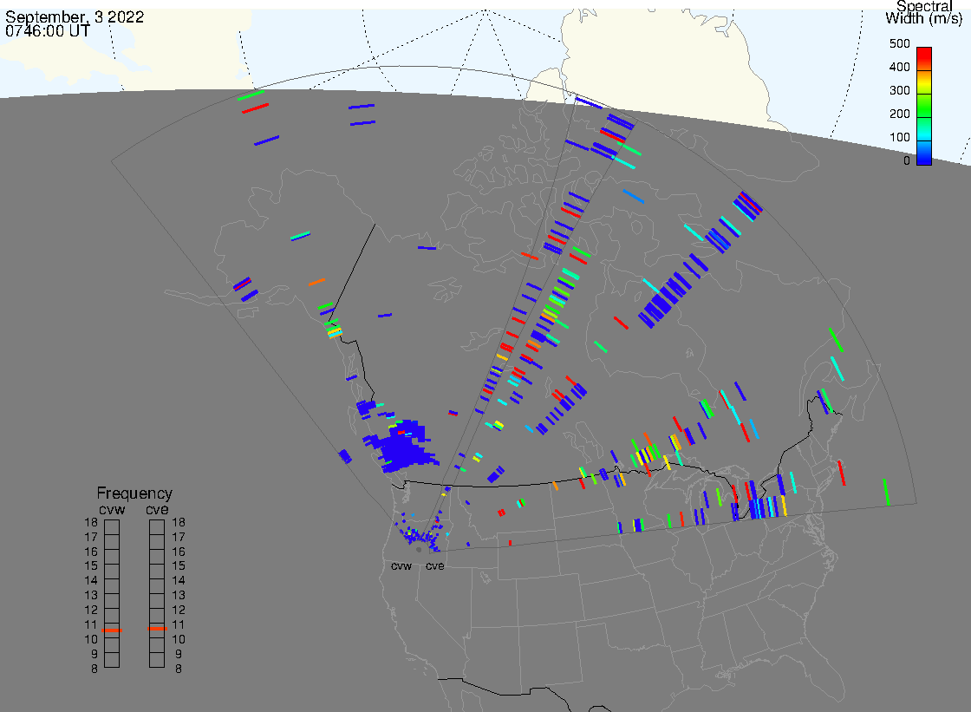Click the 300 label on color scale
The height and width of the screenshot is (712, 971).
899,90
